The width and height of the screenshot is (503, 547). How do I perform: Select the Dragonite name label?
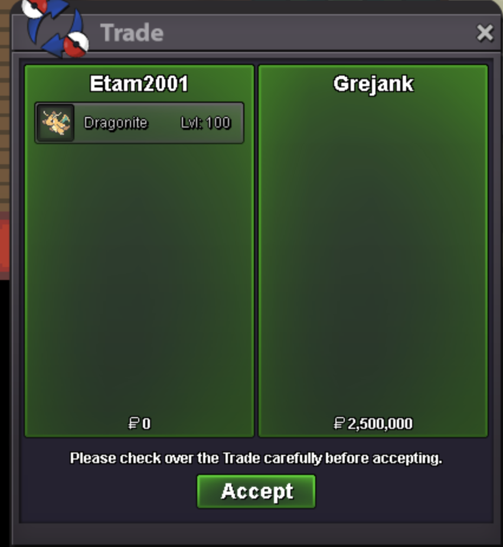pyautogui.click(x=116, y=123)
